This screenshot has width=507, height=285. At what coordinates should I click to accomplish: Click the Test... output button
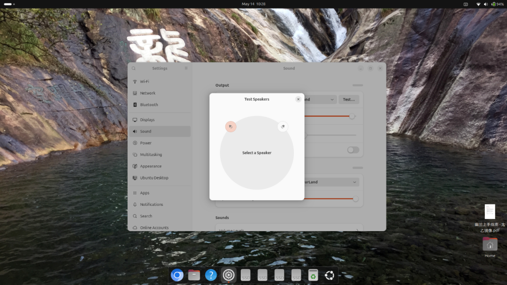pyautogui.click(x=348, y=99)
